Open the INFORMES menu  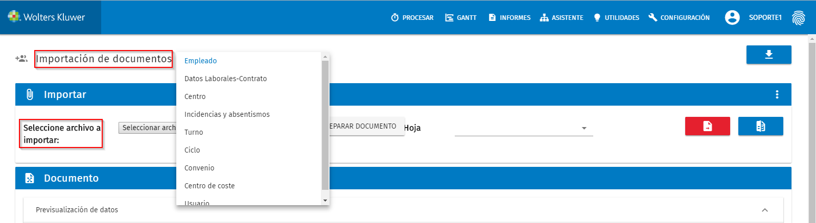(x=509, y=17)
